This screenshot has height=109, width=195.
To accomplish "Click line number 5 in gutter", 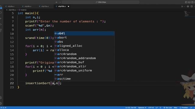I will [13, 13].
